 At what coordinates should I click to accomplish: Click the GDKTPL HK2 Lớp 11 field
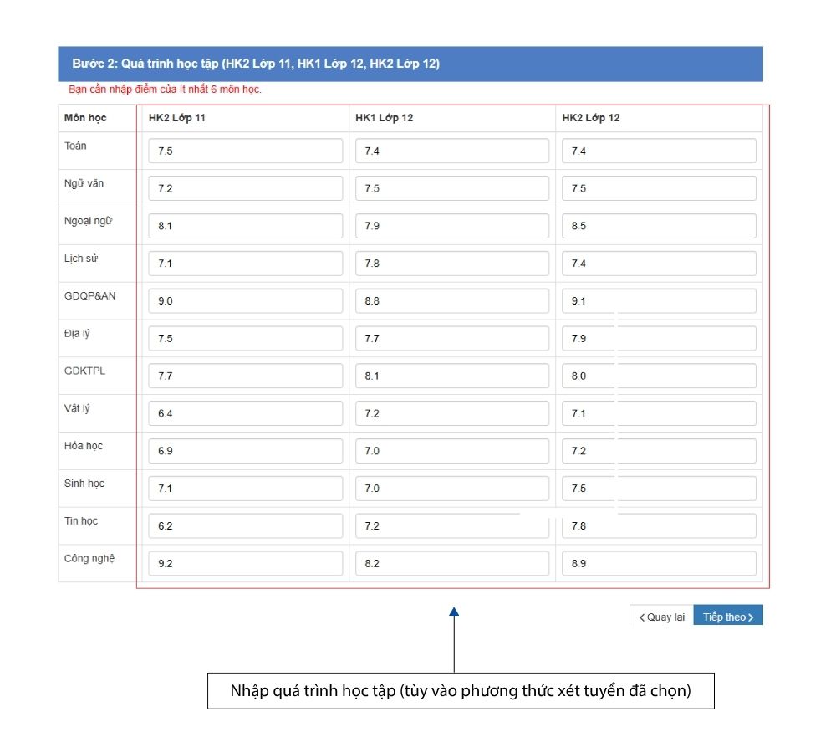246,376
